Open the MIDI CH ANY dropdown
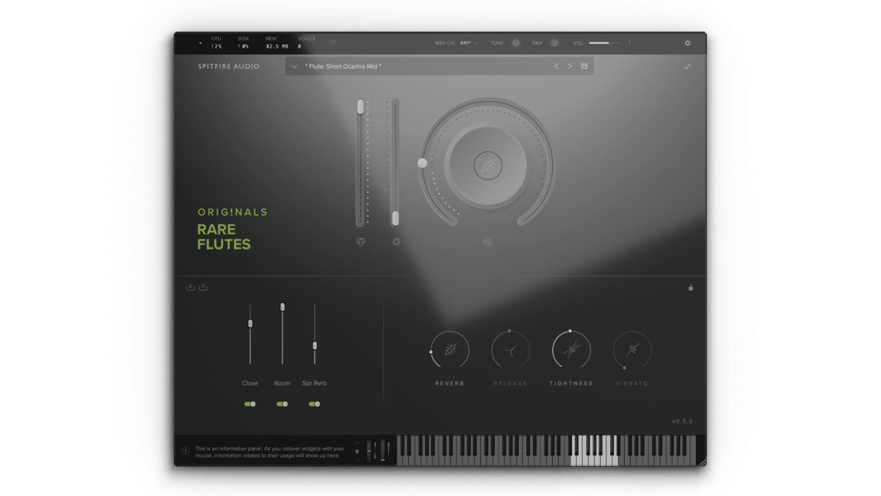The height and width of the screenshot is (496, 881). click(x=468, y=43)
